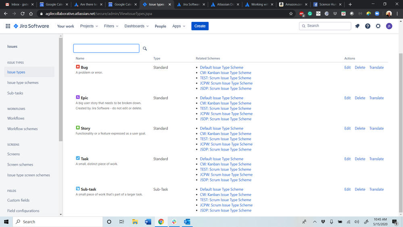Open the Jira app switcher grid icon
Viewport: 403px width, 227px height.
[8, 26]
